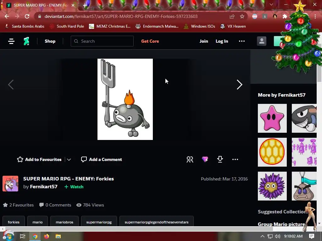Expand the Add to Favourites dropdown chevron
Viewport: 322px width, 241px height.
69,160
